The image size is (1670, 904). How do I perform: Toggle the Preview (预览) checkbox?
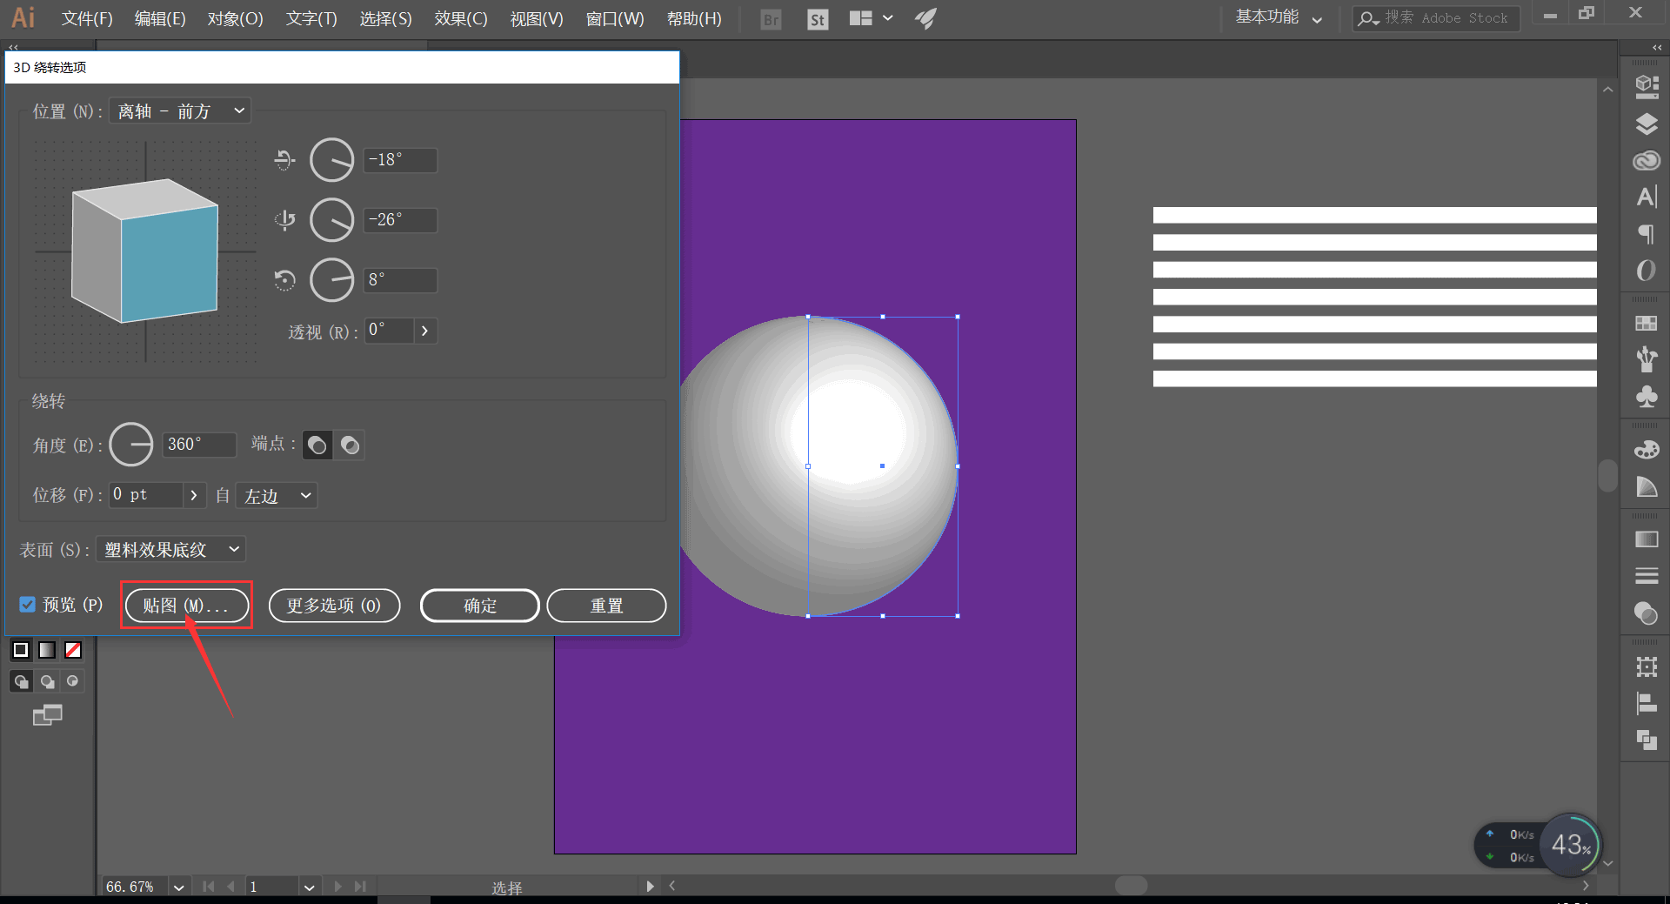click(x=27, y=605)
